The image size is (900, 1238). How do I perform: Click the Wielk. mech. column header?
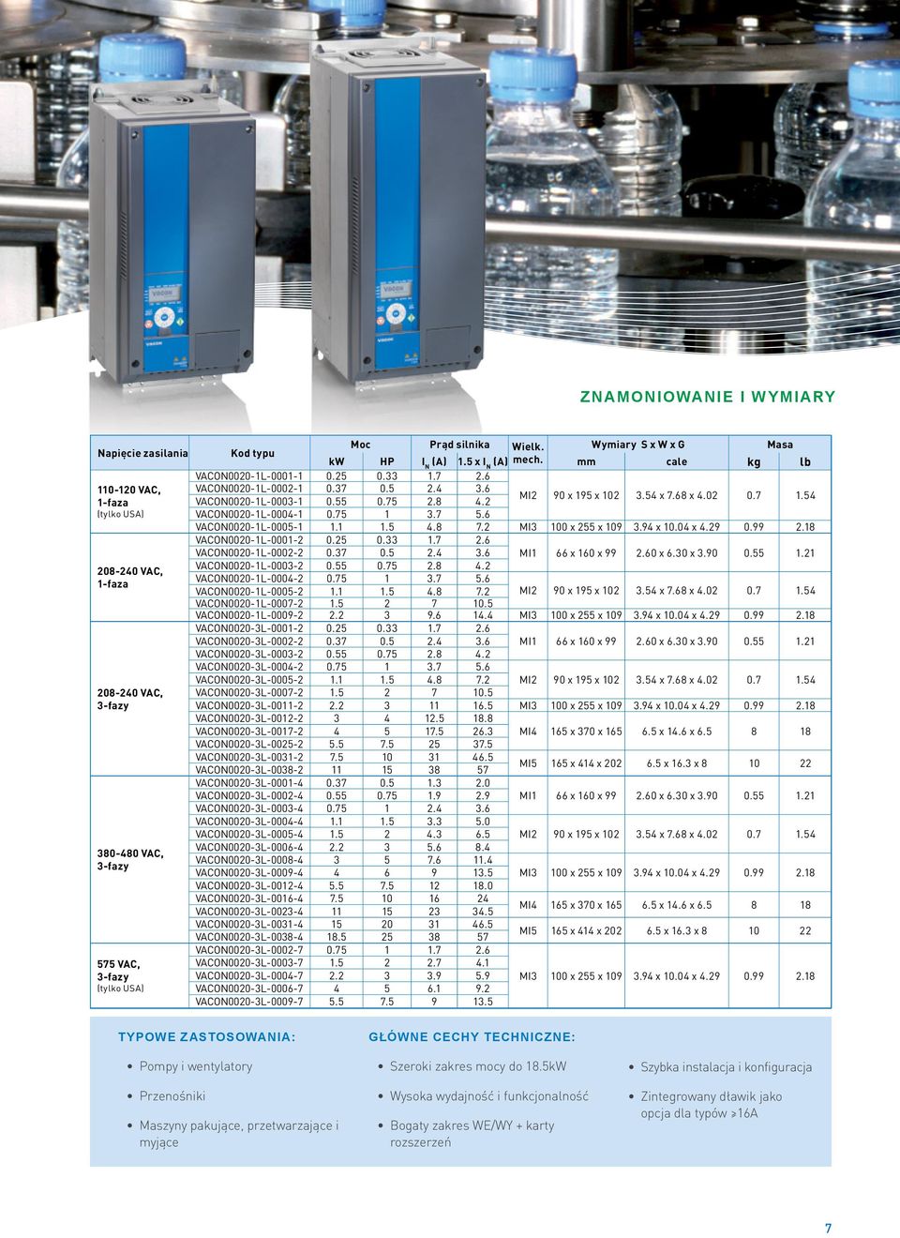click(x=528, y=453)
